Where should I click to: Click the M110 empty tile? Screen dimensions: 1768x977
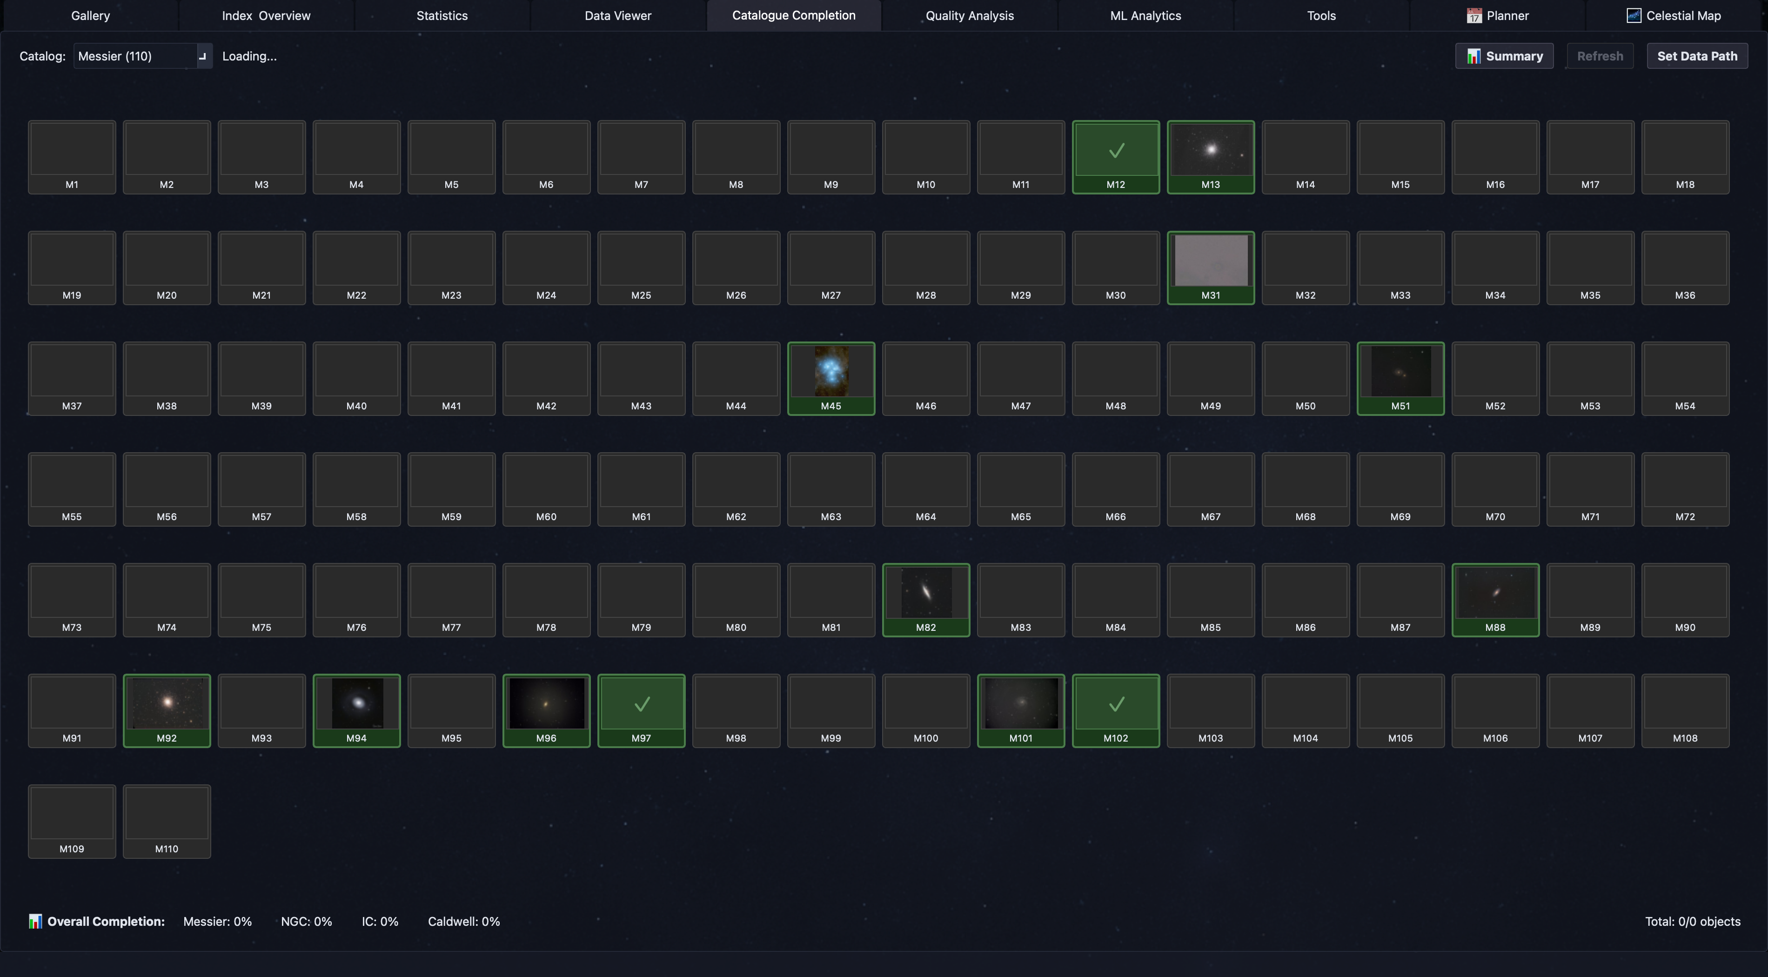click(166, 821)
